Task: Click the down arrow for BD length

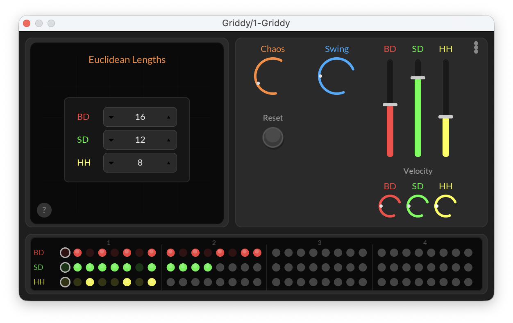Action: pos(111,117)
